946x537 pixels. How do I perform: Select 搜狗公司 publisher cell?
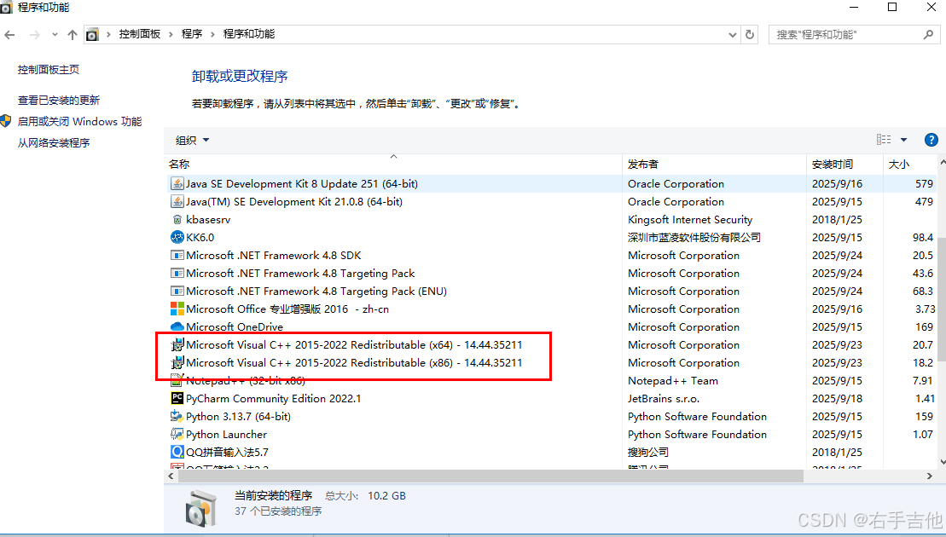(648, 452)
